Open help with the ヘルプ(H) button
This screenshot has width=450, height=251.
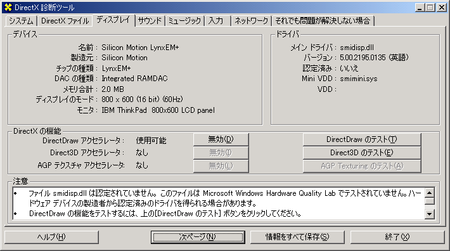pyautogui.click(x=52, y=237)
